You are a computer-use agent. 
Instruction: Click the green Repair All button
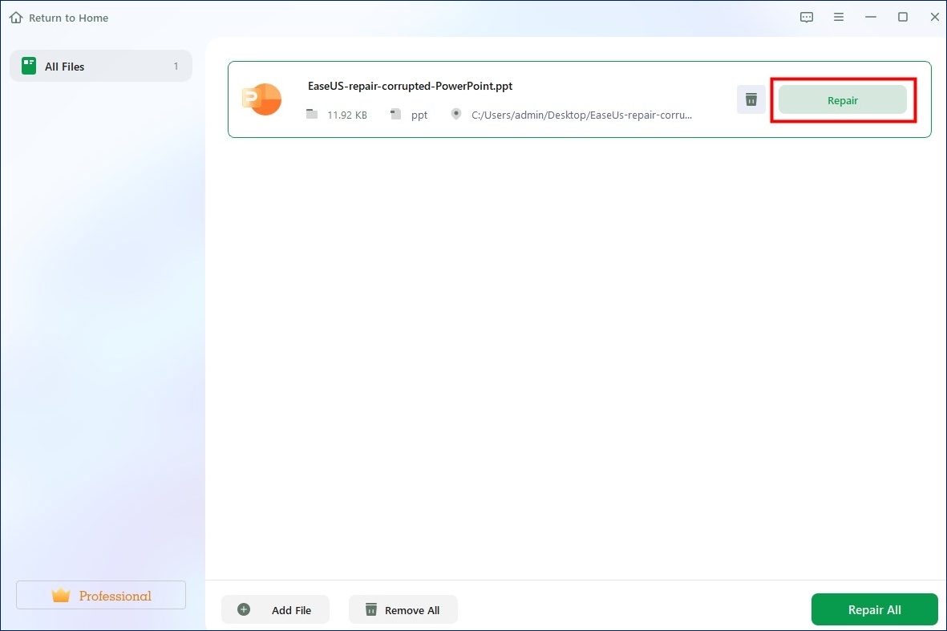[x=874, y=610]
